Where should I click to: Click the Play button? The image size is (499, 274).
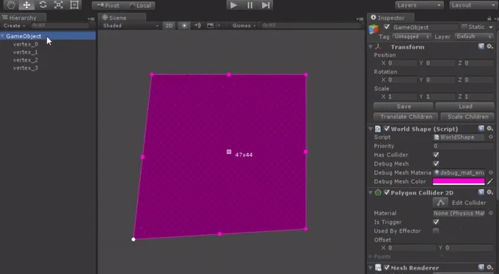tap(233, 5)
